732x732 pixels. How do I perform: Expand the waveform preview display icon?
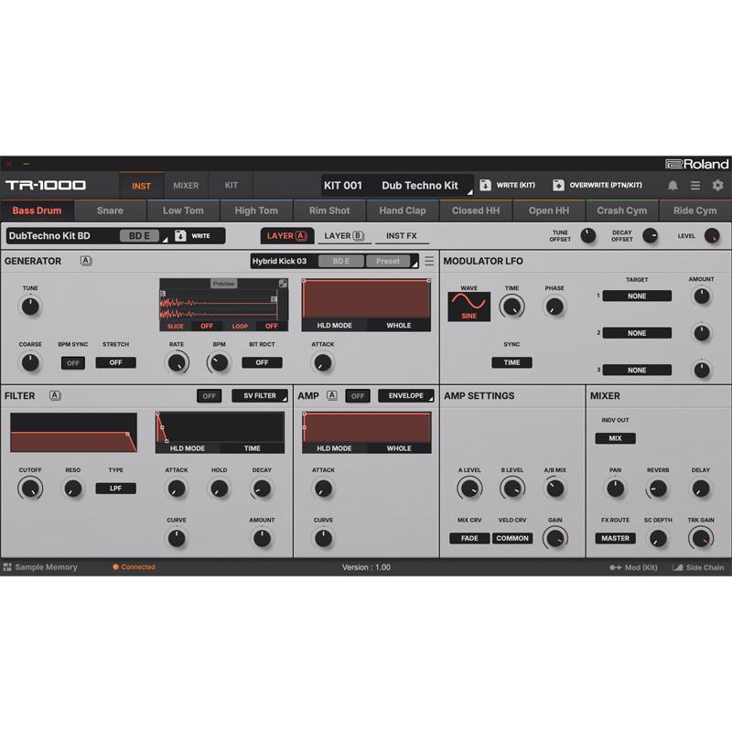[x=283, y=284]
